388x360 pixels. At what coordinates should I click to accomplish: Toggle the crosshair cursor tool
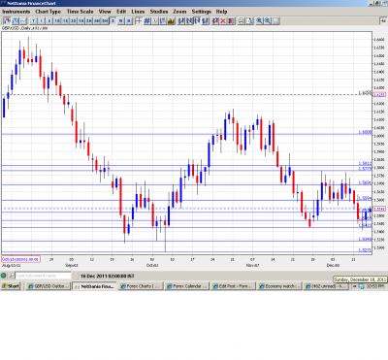click(x=139, y=21)
